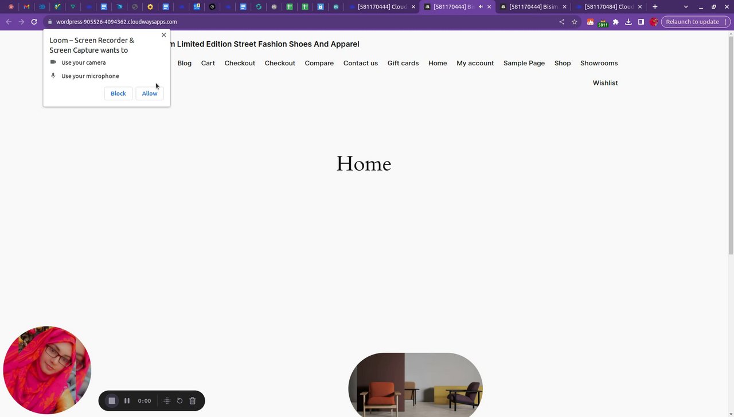Open the extension with 5811 badge
734x417 pixels.
603,22
